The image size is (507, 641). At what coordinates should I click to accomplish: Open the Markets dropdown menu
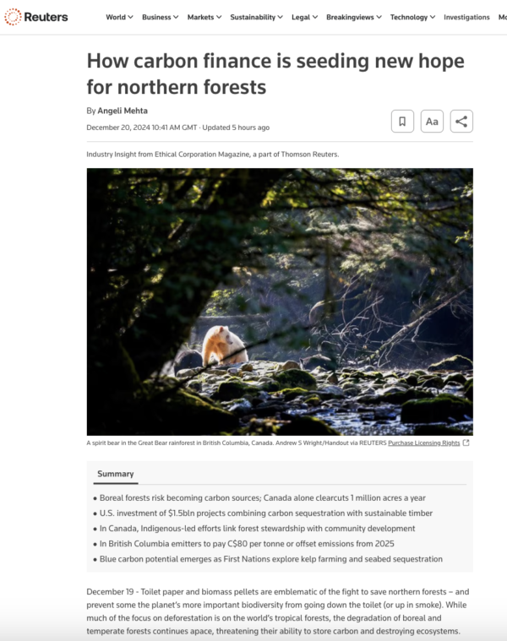[204, 17]
